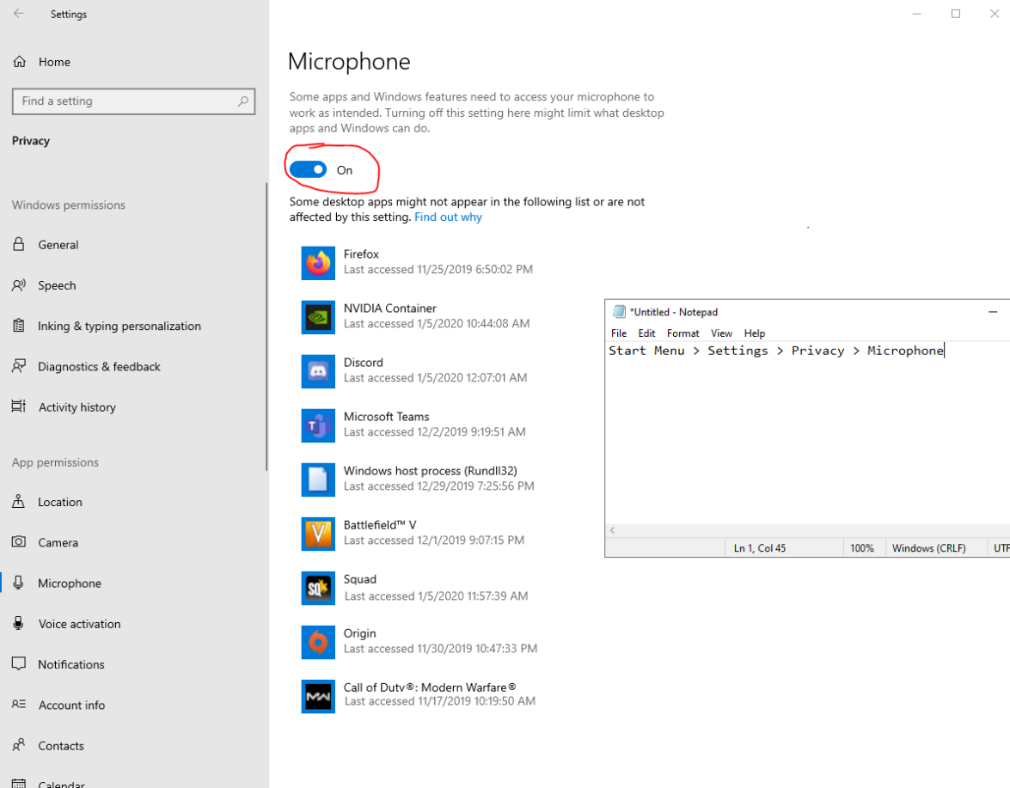Click the Notepad horizontal scrollbar left arrow
Screen dimensions: 1010x788
click(613, 530)
